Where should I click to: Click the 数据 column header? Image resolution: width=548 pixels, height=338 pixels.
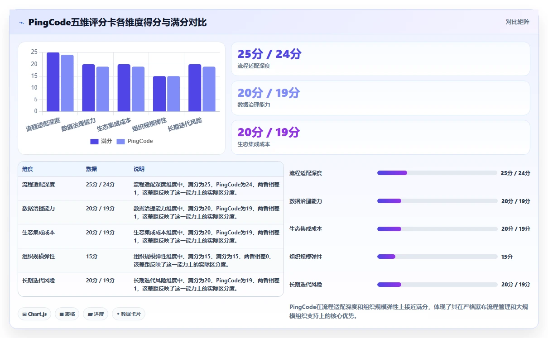(x=91, y=169)
